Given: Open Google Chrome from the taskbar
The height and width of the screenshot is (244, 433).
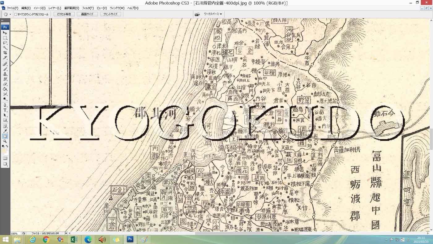Looking at the screenshot, I should (x=46, y=240).
